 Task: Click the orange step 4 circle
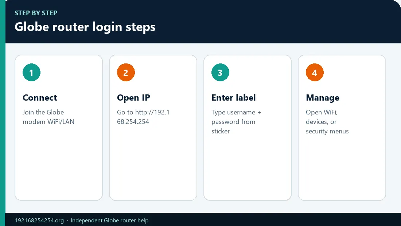pos(315,72)
